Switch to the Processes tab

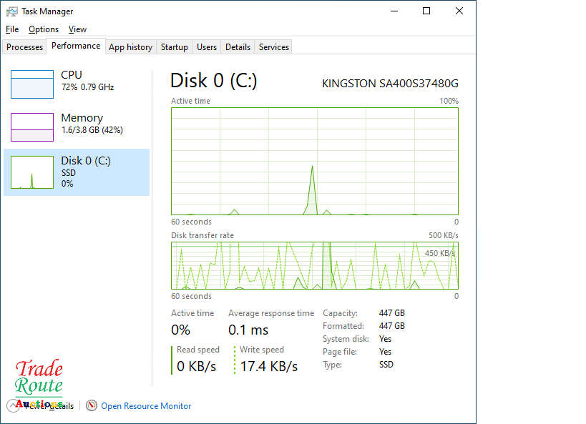click(x=25, y=47)
